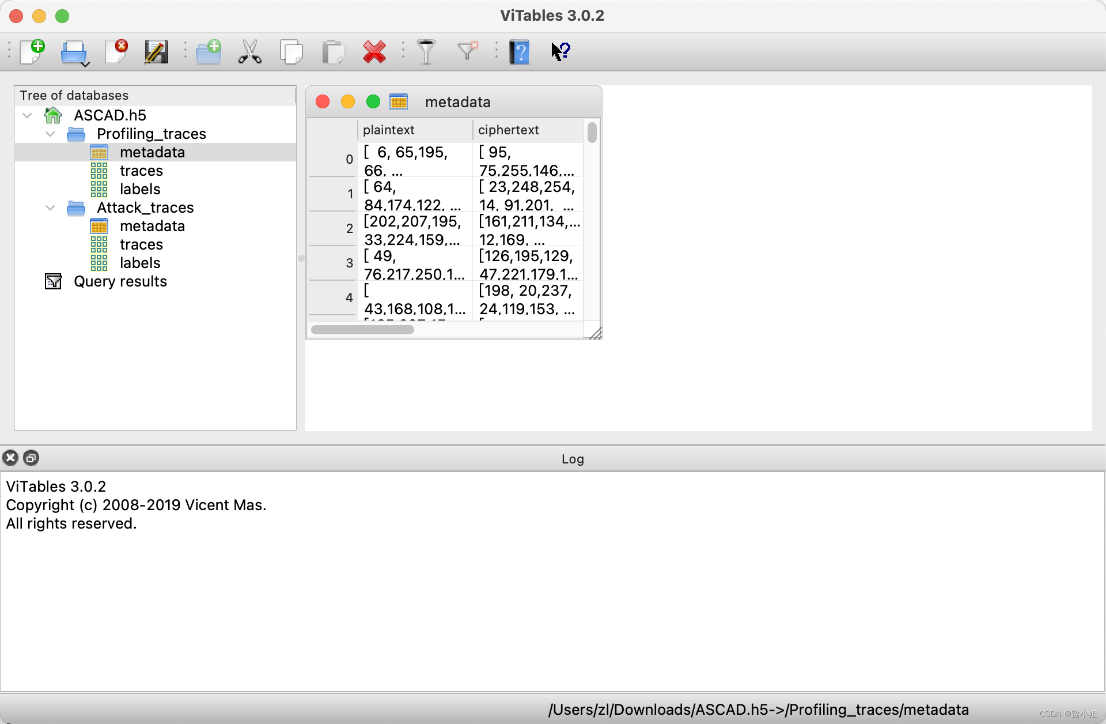Click the close file toolbar icon

point(117,52)
